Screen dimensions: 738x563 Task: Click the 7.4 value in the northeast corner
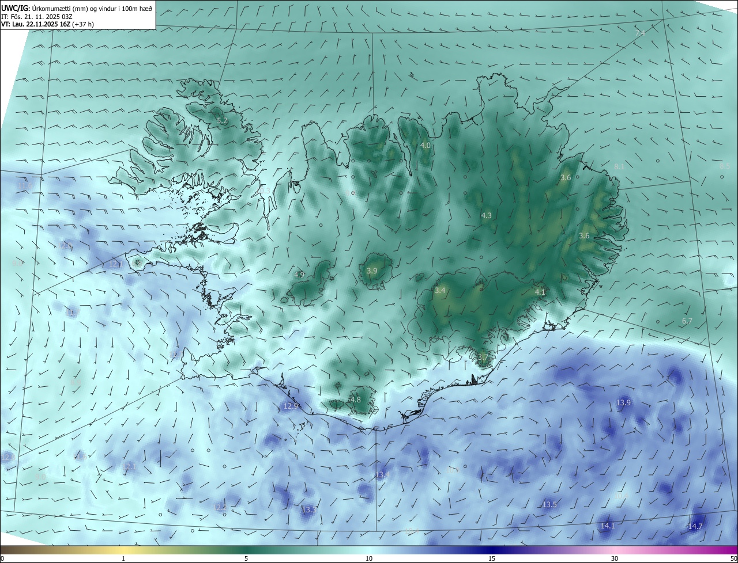[x=639, y=33]
